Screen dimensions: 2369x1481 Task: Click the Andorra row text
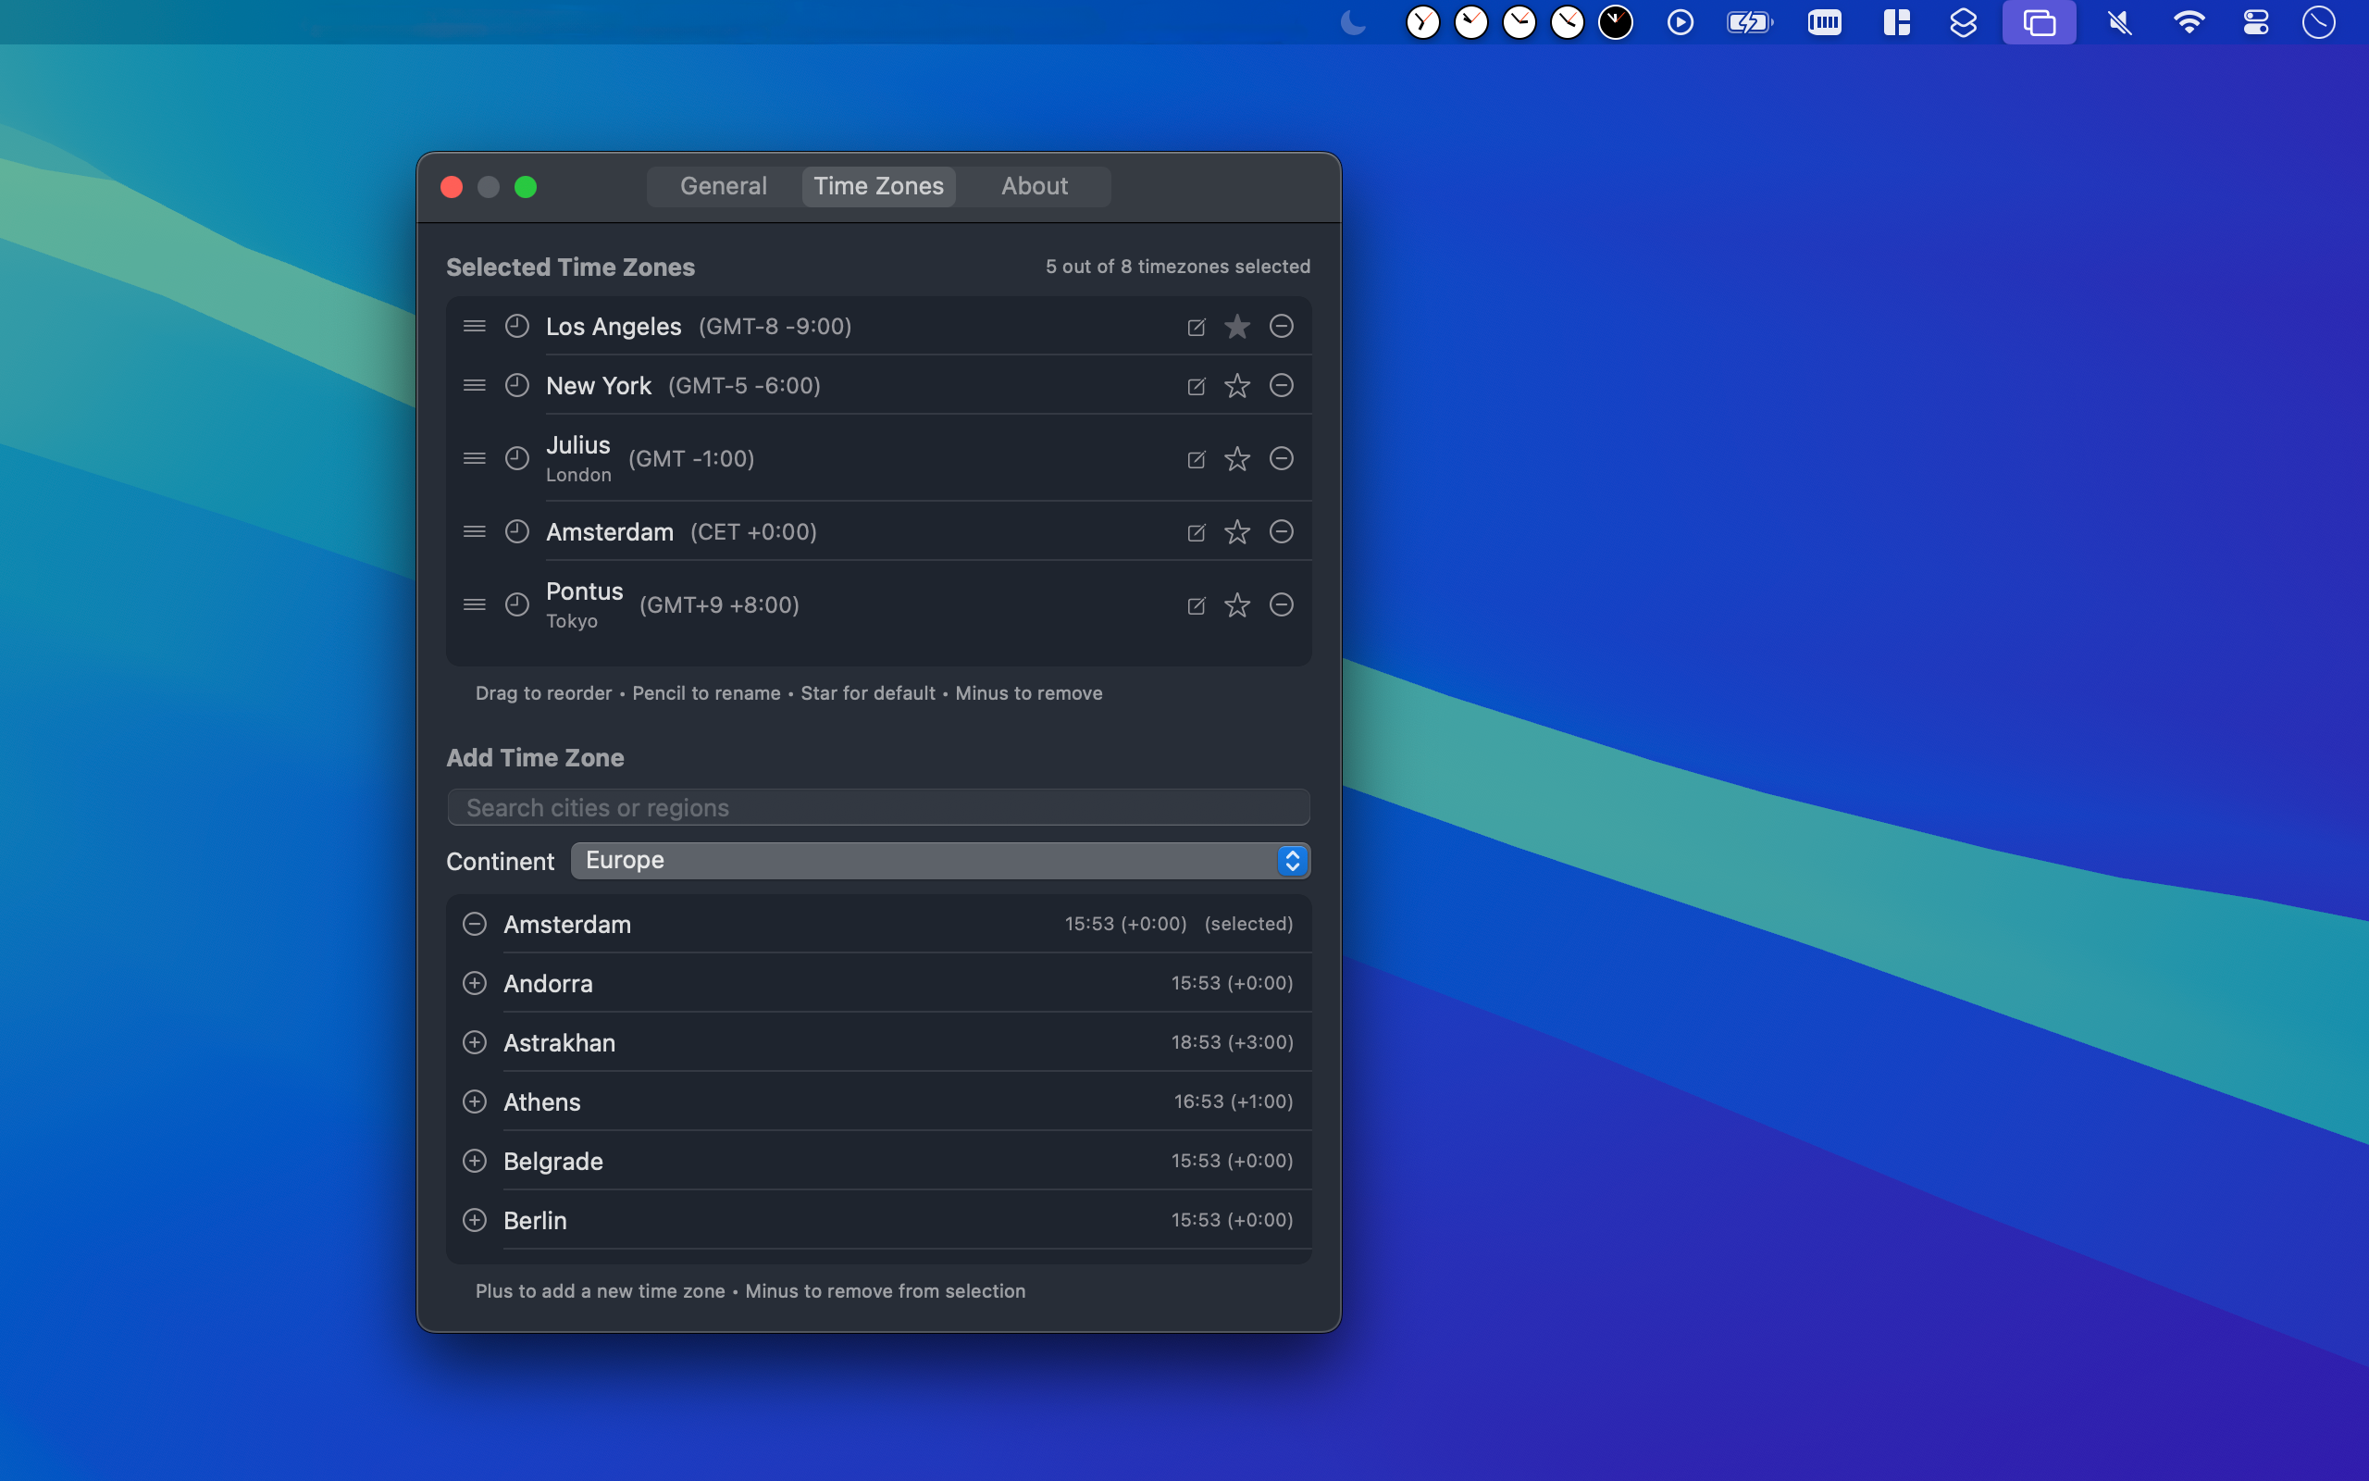(548, 983)
